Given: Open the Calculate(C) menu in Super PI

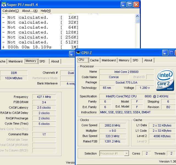Looking at the screenshot, I should (11, 11).
